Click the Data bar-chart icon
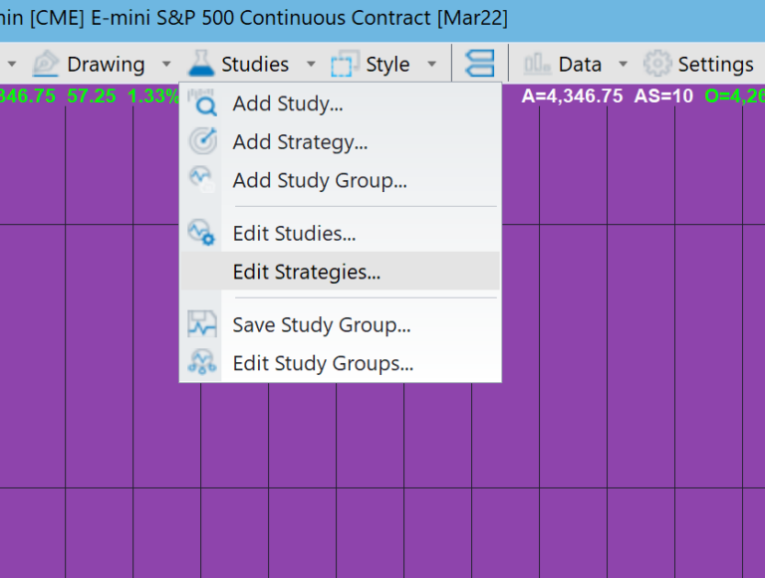Viewport: 765px width, 578px height. (538, 65)
